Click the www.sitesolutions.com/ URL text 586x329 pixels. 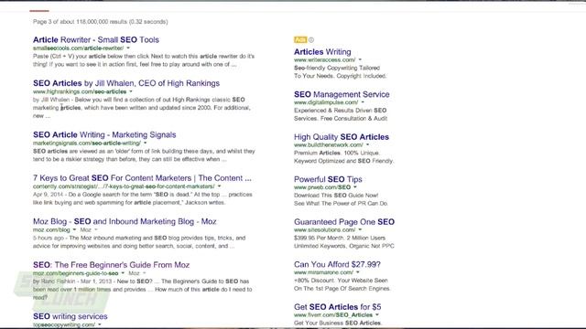[x=325, y=229]
